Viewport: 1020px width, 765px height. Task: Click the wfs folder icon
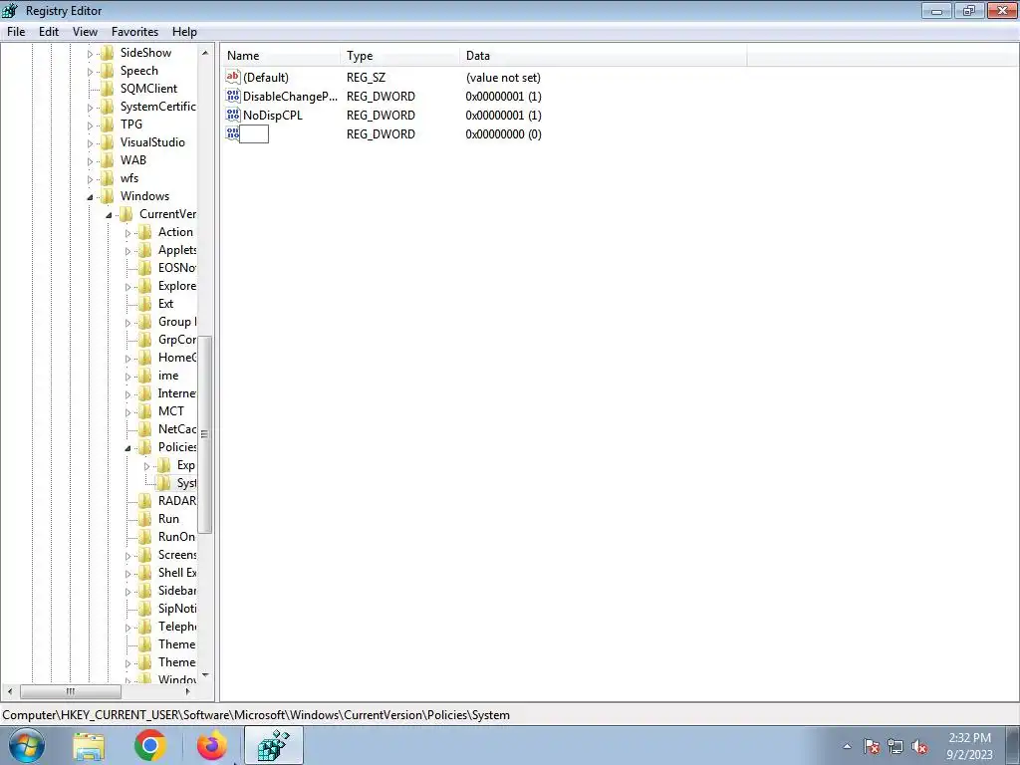click(107, 178)
